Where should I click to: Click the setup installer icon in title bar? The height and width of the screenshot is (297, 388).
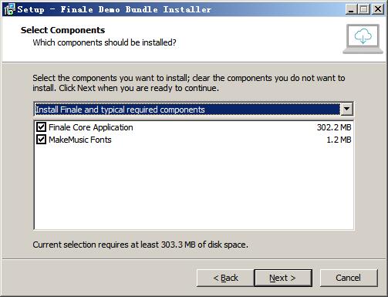pyautogui.click(x=9, y=9)
